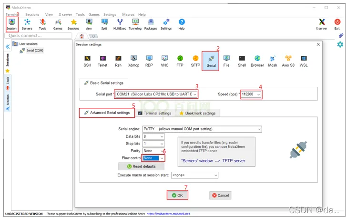346x218 pixels.
Task: Open the Flow control dropdown
Action: pyautogui.click(x=153, y=158)
